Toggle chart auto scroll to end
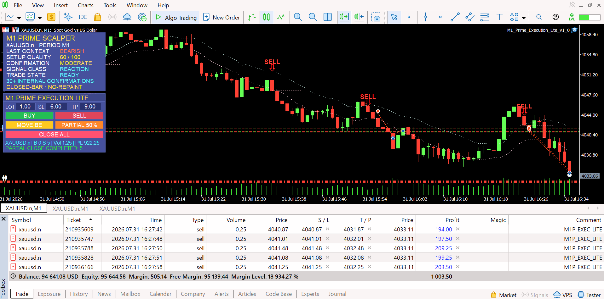Viewport: 604px width, 299px height. 344,17
